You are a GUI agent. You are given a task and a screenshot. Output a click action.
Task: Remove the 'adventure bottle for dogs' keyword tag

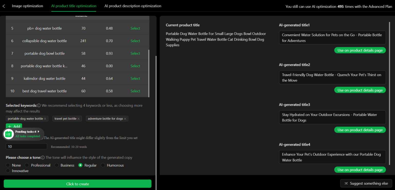tap(125, 119)
